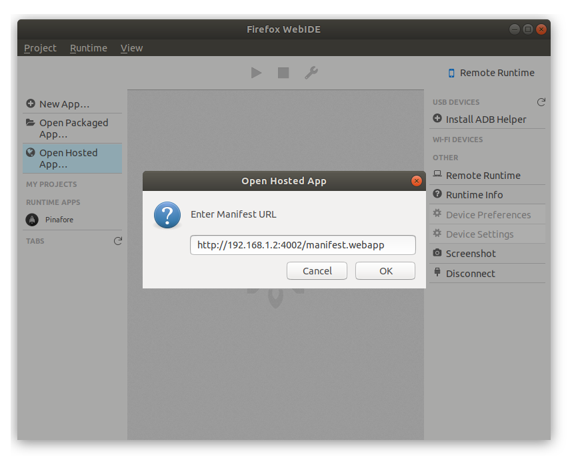Open the View menu

coord(131,48)
